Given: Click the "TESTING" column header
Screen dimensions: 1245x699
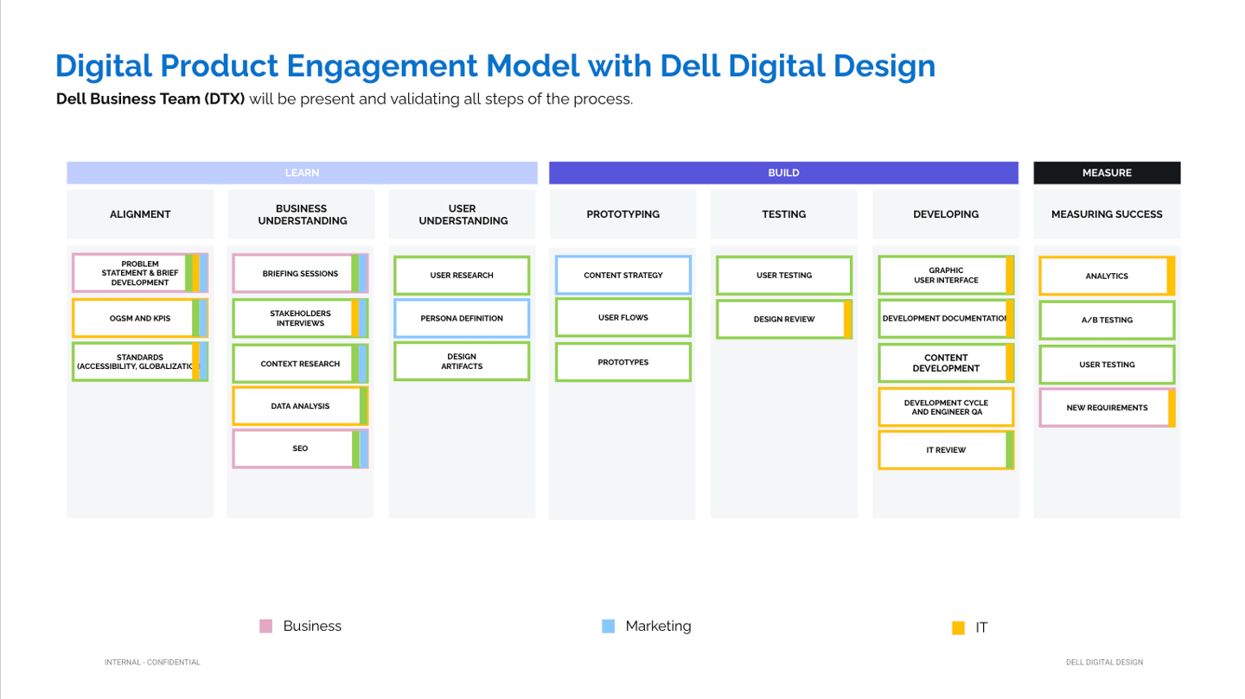Looking at the screenshot, I should pos(784,214).
